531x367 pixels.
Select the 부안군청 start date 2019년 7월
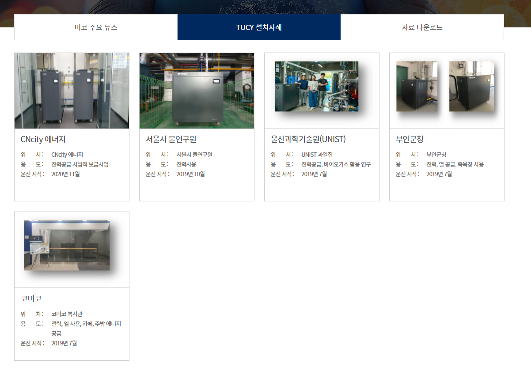click(x=439, y=174)
